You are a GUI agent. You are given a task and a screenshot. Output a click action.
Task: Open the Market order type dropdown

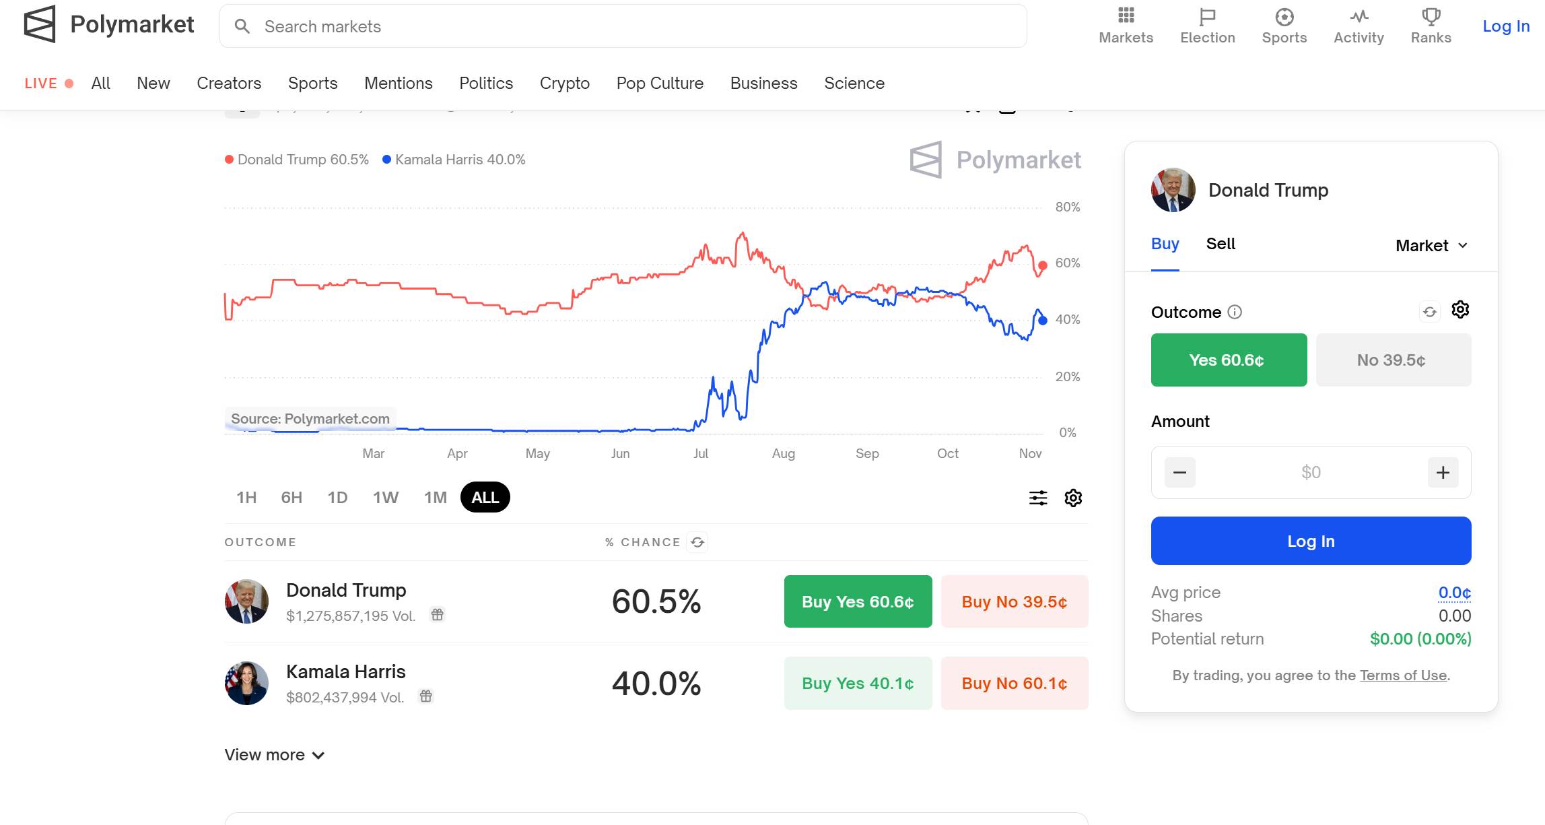1431,246
